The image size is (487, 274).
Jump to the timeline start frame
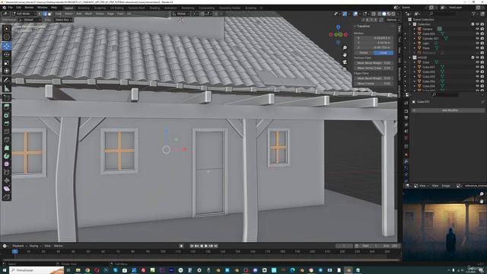click(192, 246)
